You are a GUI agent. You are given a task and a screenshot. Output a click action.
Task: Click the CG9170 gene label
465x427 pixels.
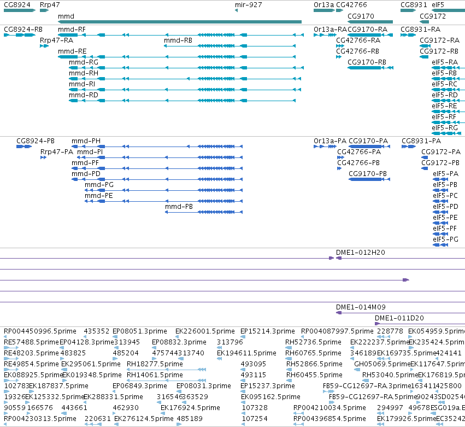[361, 16]
